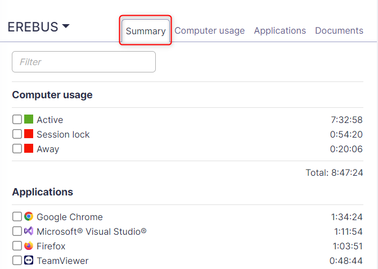Click the Microsoft Visual Studio icon
This screenshot has width=378, height=269.
pyautogui.click(x=29, y=231)
